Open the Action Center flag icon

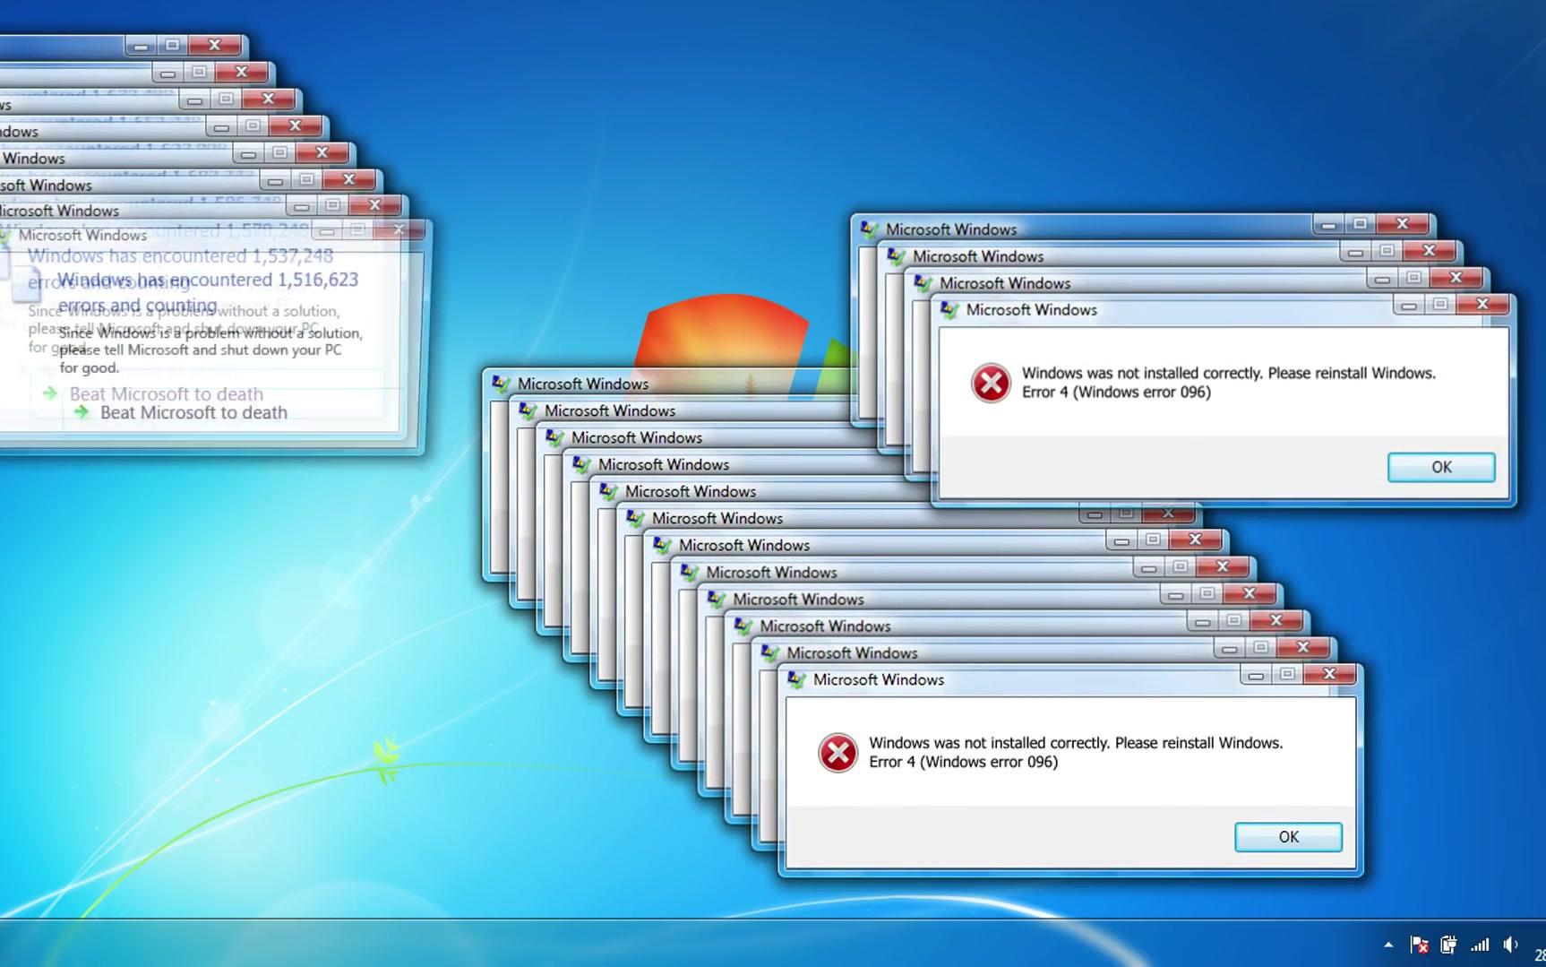click(x=1419, y=944)
